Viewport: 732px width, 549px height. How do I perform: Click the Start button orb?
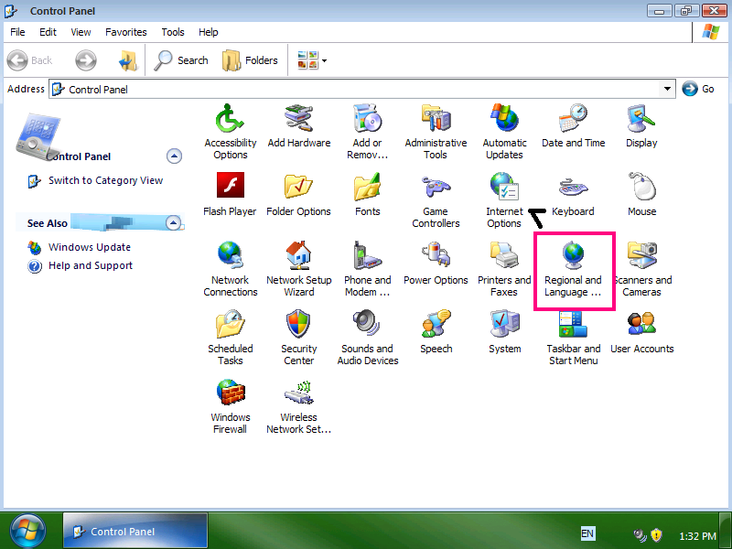(28, 531)
